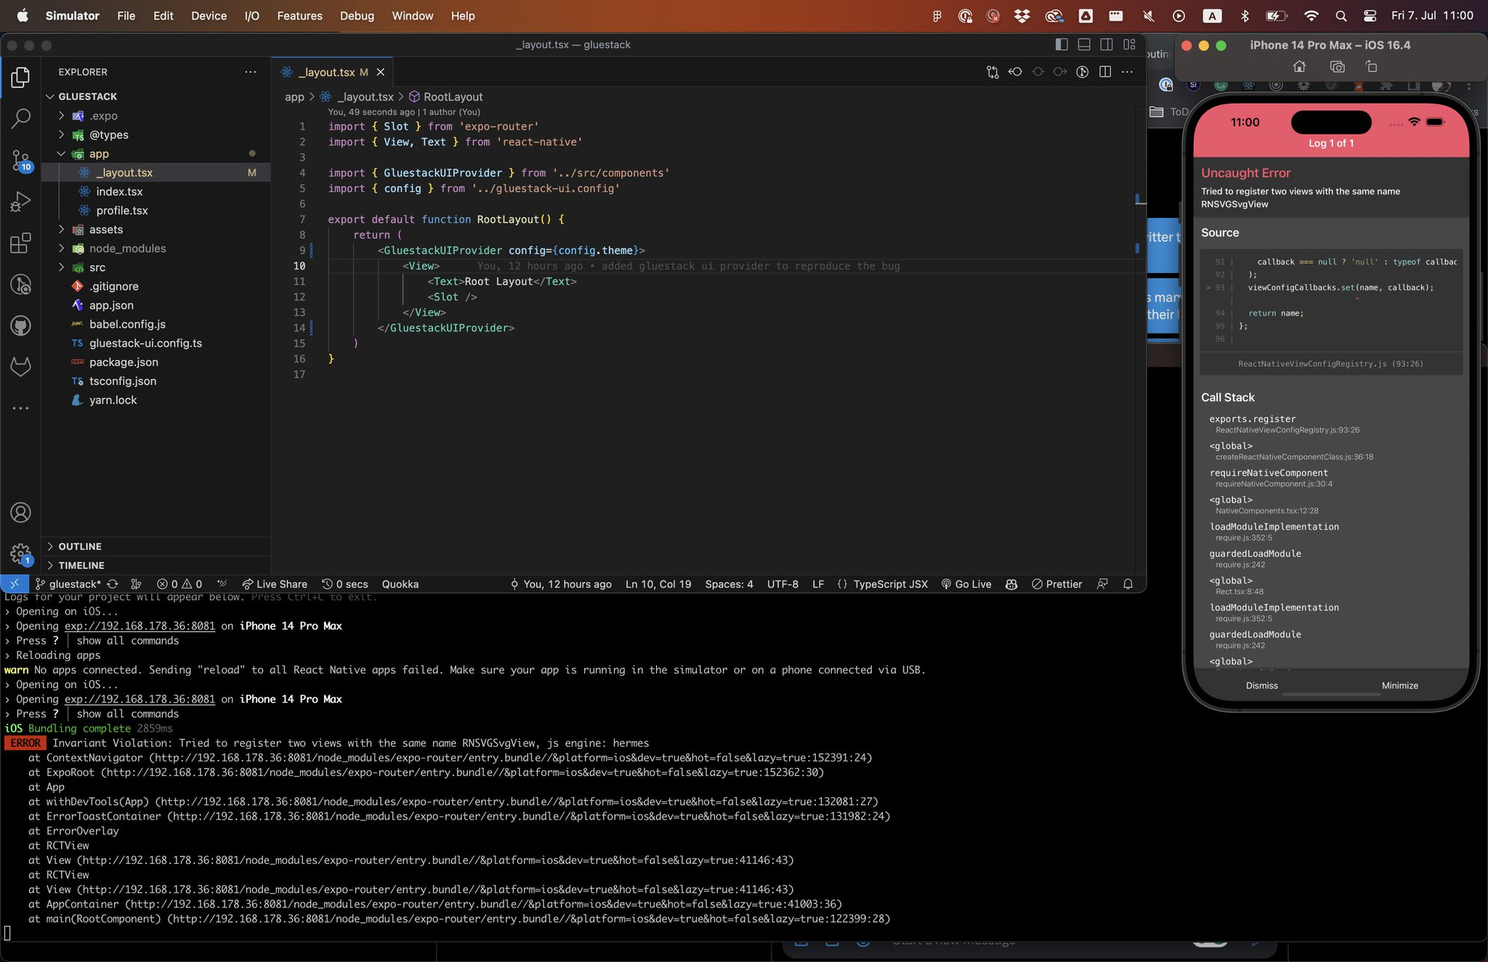Viewport: 1488px width, 962px height.
Task: Open the Timeline graph icon in editor toolbar
Action: [x=1082, y=72]
